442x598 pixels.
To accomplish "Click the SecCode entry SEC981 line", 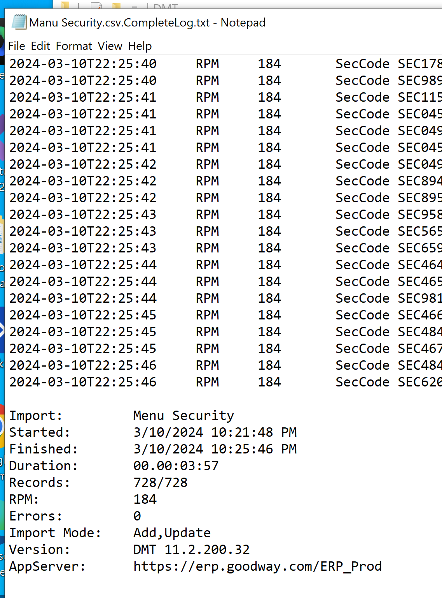I will point(419,298).
